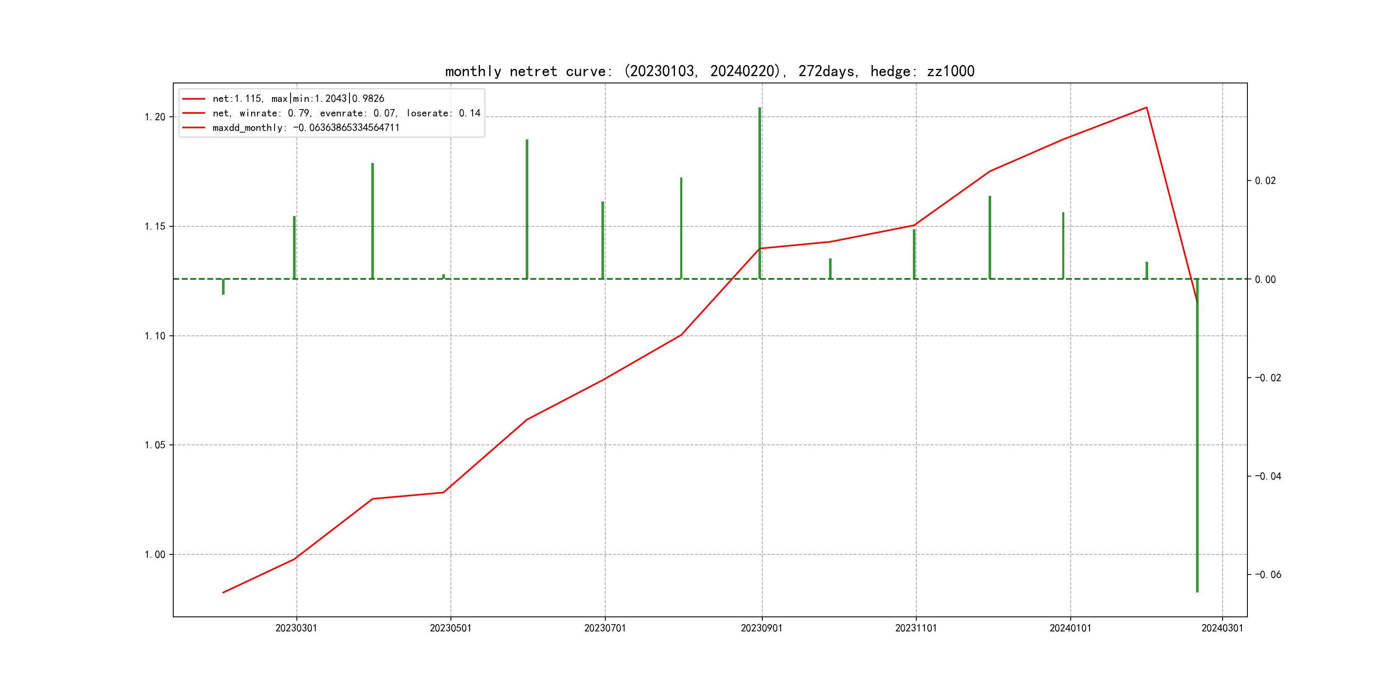Screen dimensions: 1386x693
Task: Click the 20230301 x-axis label
Action: pos(296,628)
